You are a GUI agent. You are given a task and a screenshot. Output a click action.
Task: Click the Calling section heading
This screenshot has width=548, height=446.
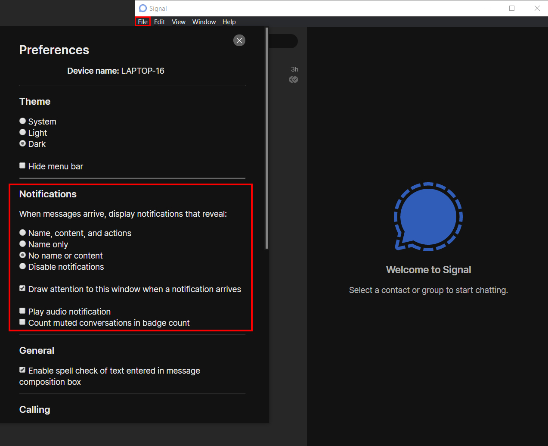pyautogui.click(x=34, y=409)
